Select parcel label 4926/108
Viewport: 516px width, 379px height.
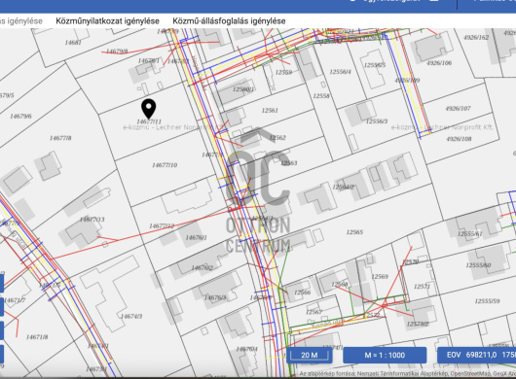pyautogui.click(x=460, y=139)
